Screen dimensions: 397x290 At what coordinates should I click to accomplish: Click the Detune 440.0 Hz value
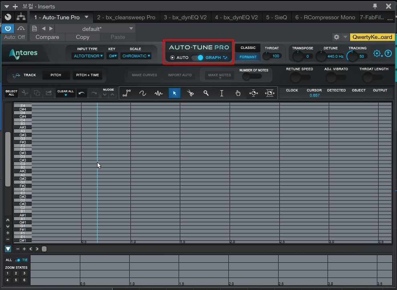[x=336, y=57]
